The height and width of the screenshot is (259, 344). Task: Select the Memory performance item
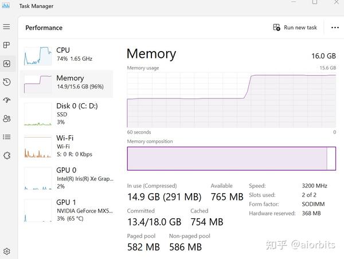pos(67,84)
